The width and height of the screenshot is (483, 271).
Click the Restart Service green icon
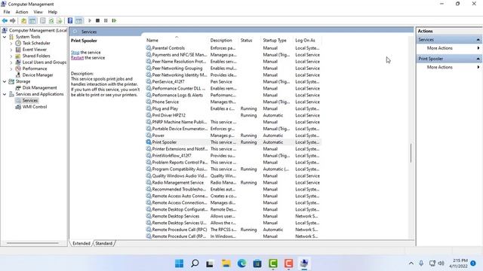tap(114, 20)
